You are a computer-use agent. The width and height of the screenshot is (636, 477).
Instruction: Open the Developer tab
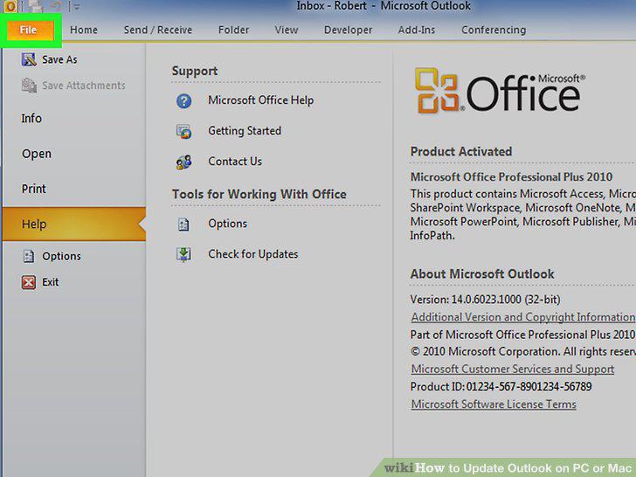(348, 30)
